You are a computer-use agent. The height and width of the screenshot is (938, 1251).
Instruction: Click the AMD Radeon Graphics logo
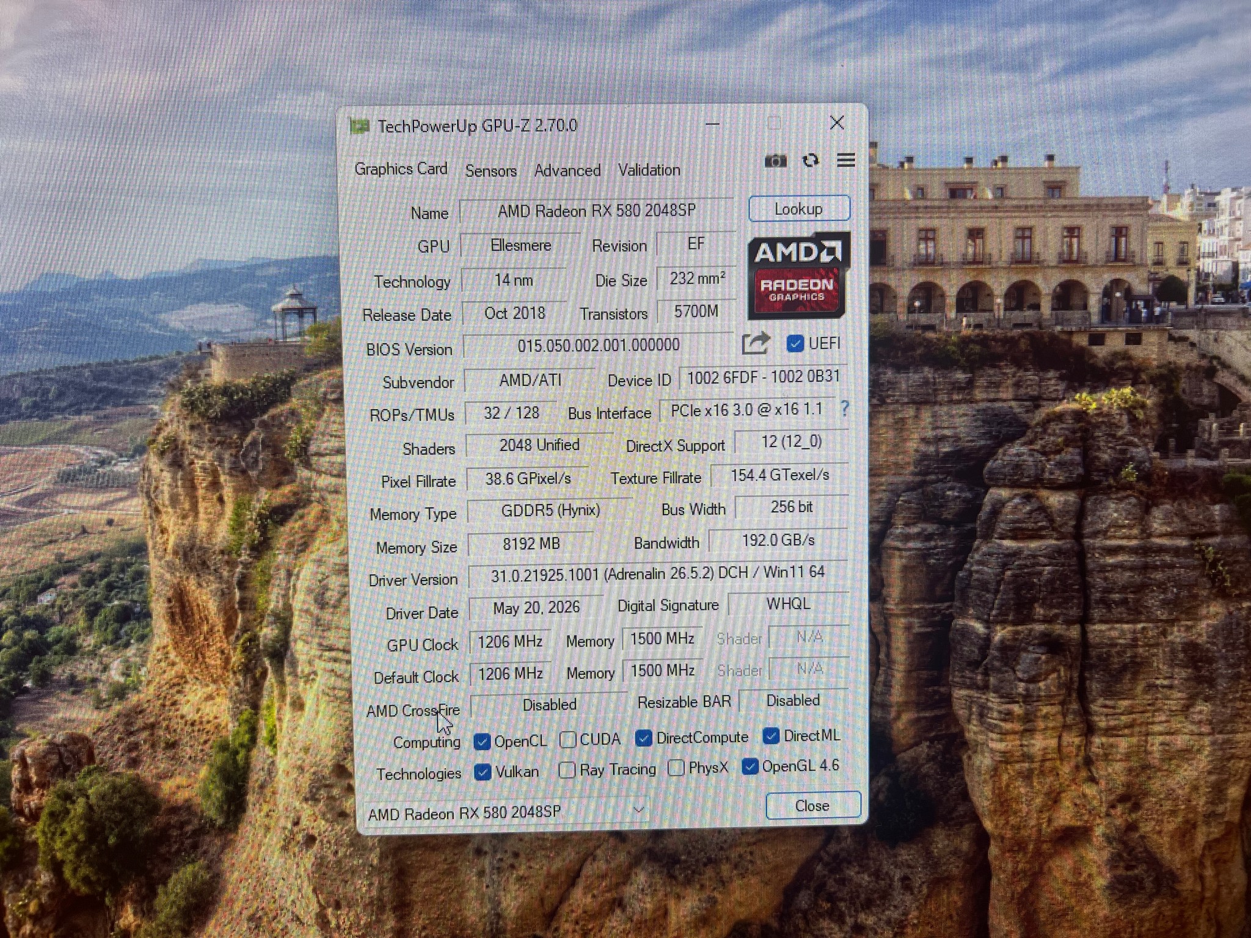tap(799, 275)
